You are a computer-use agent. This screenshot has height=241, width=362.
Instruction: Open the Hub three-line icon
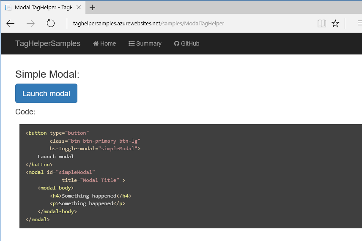click(359, 24)
